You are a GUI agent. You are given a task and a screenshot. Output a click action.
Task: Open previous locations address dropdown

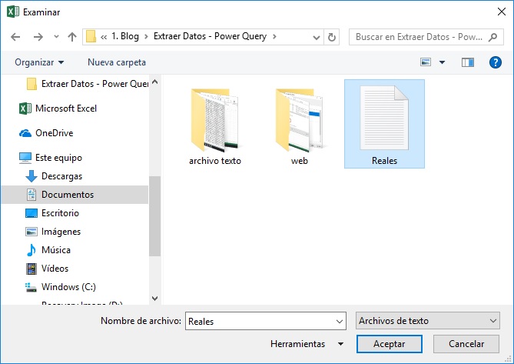click(317, 37)
